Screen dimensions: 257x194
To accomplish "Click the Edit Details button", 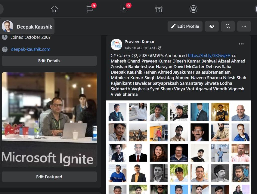I will 49,61.
